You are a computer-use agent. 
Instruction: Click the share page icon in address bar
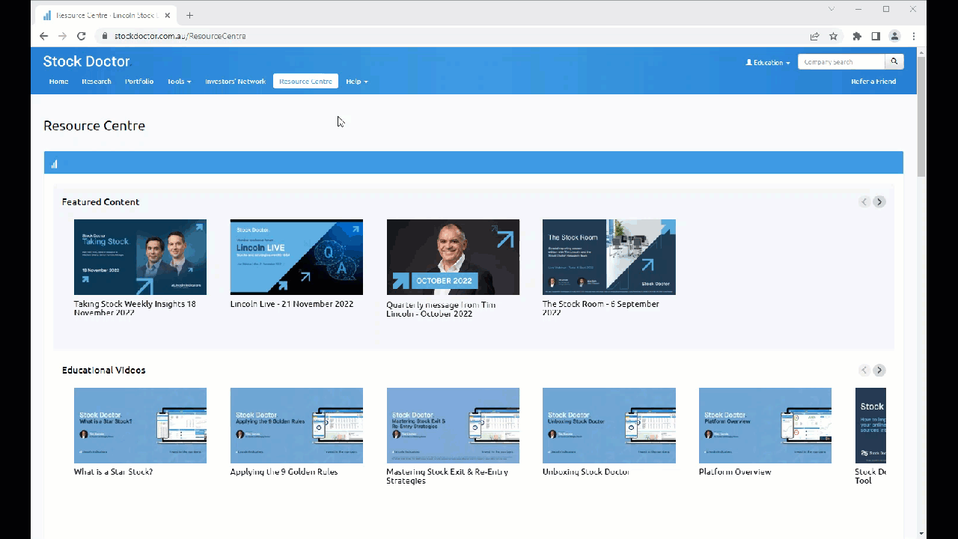click(x=814, y=36)
